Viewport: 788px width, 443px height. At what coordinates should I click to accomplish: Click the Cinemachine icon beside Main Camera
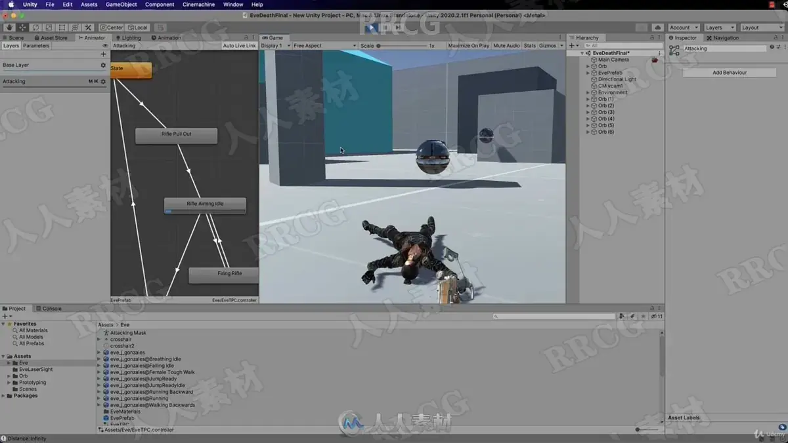(x=655, y=60)
